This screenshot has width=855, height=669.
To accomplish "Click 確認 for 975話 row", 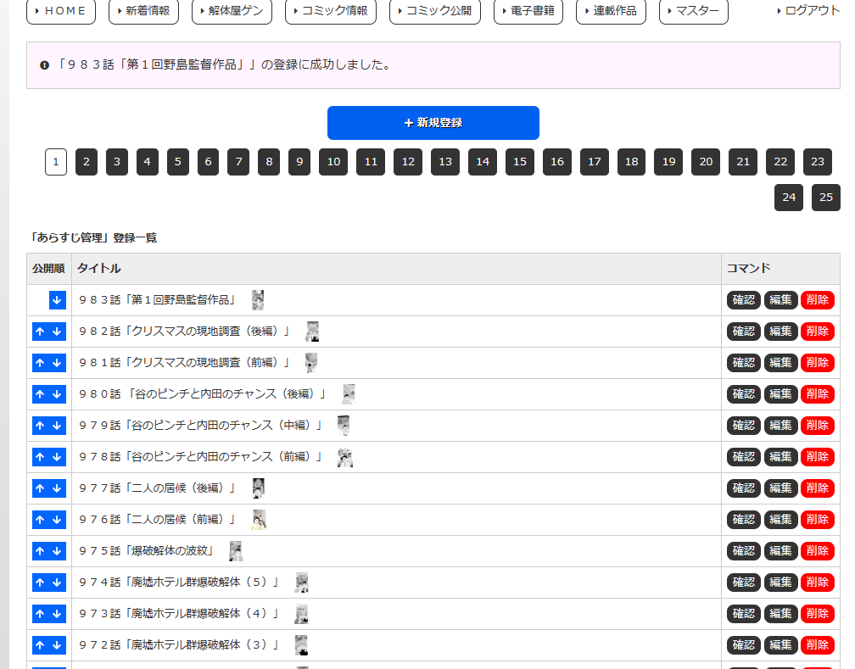I will (744, 550).
